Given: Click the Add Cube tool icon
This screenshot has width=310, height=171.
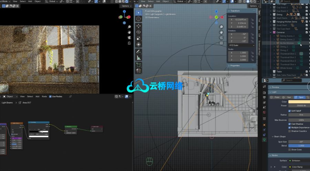Looking at the screenshot, I should pos(138,65).
